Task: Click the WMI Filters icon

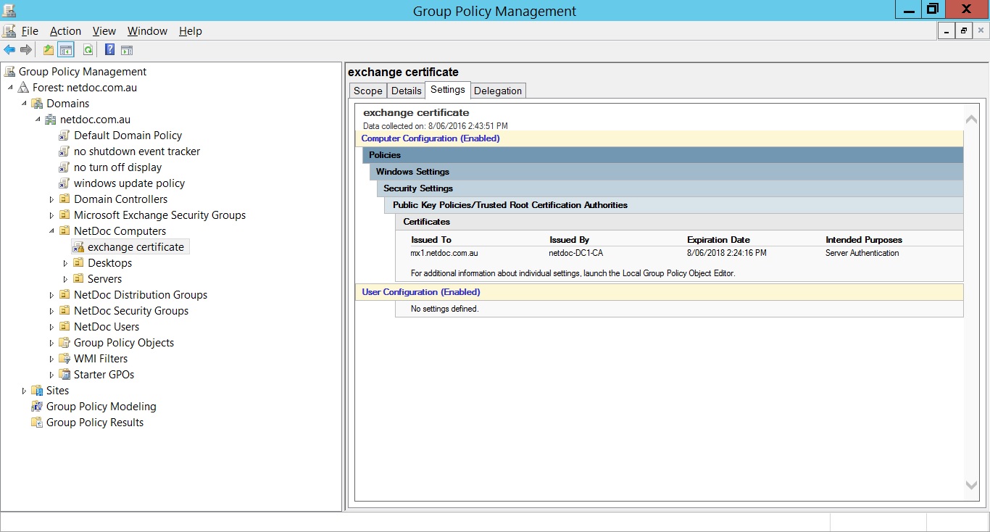Action: (65, 359)
